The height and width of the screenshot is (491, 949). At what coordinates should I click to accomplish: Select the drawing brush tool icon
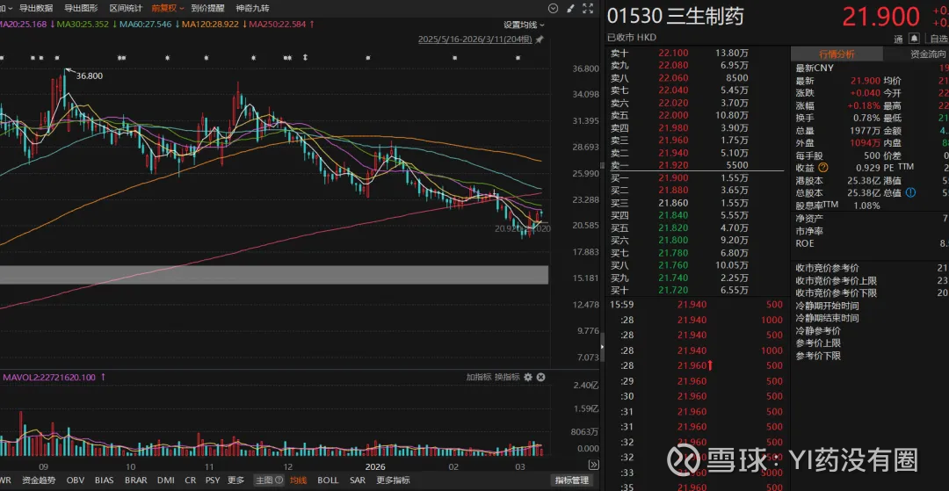click(570, 9)
